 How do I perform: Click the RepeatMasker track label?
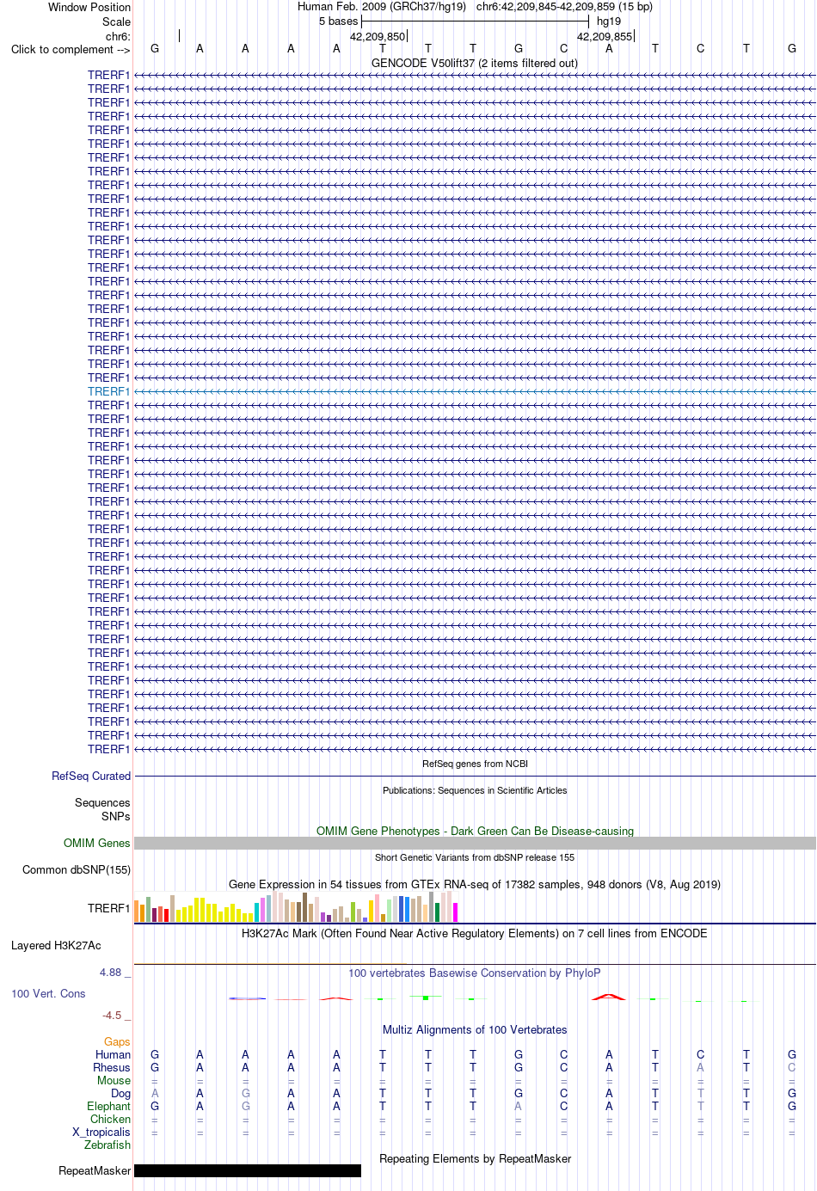coord(95,1170)
